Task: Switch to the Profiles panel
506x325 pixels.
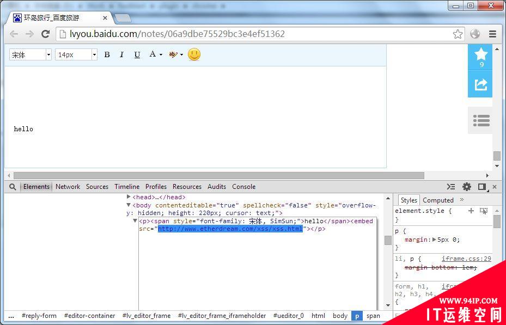Action: coord(156,187)
